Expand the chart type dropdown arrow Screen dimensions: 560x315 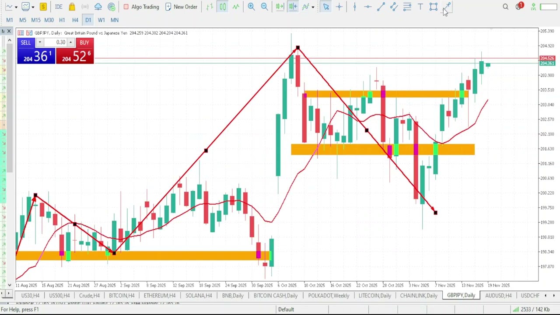[16, 7]
